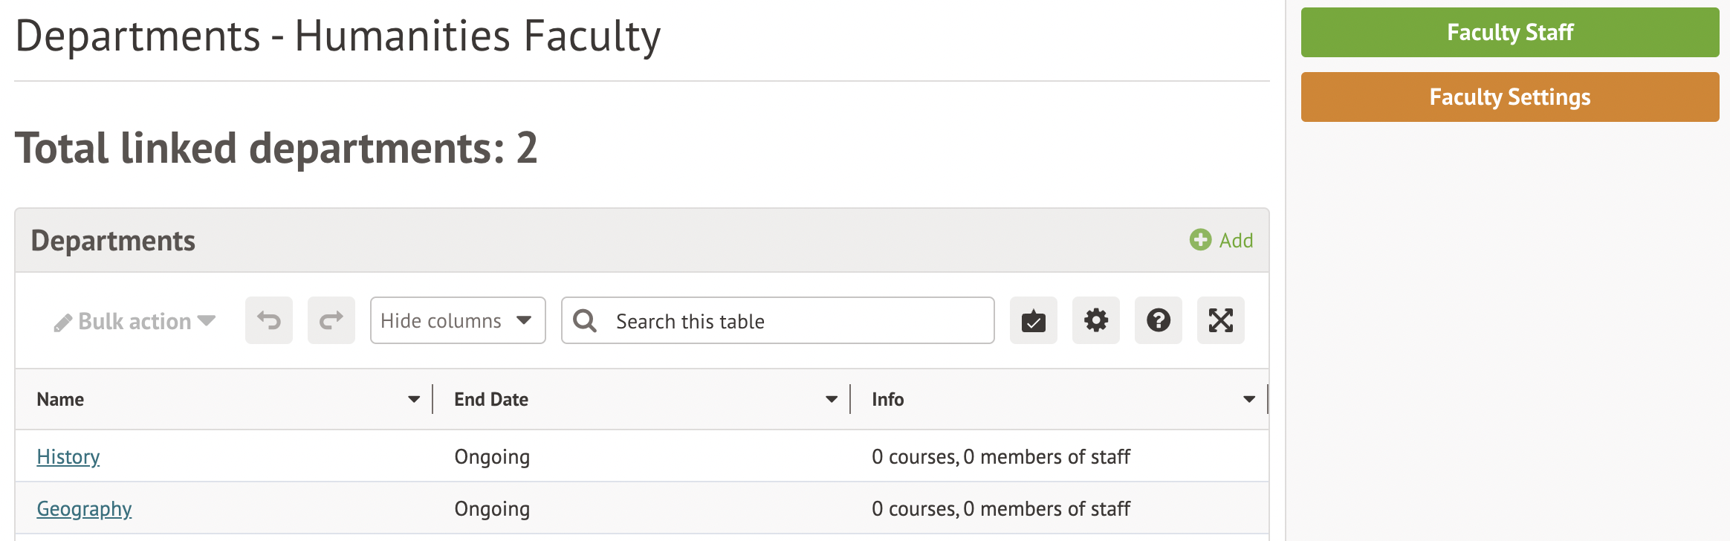Open the Faculty Staff page
Screen dimensions: 1730x541
[x=1509, y=33]
